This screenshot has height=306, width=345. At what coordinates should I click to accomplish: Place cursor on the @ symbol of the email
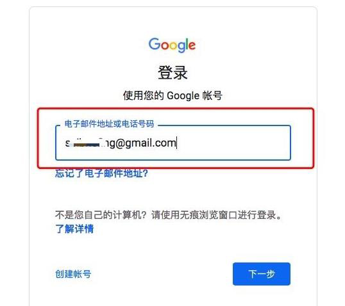pyautogui.click(x=120, y=143)
